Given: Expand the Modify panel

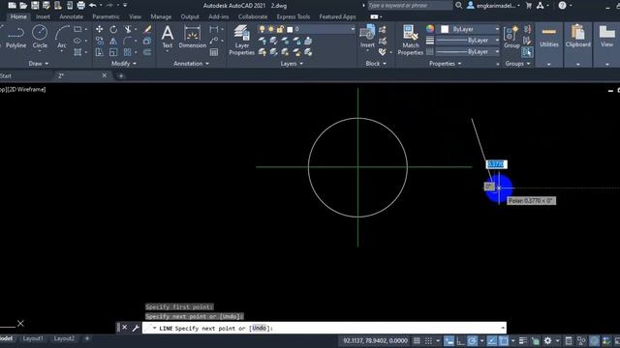Looking at the screenshot, I should click(124, 64).
